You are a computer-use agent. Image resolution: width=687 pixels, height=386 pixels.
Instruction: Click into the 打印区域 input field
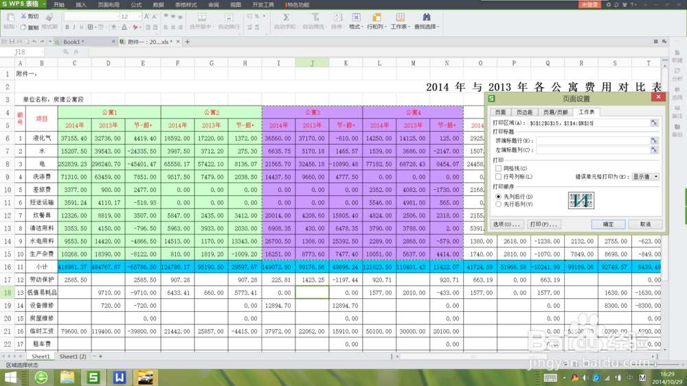(589, 123)
